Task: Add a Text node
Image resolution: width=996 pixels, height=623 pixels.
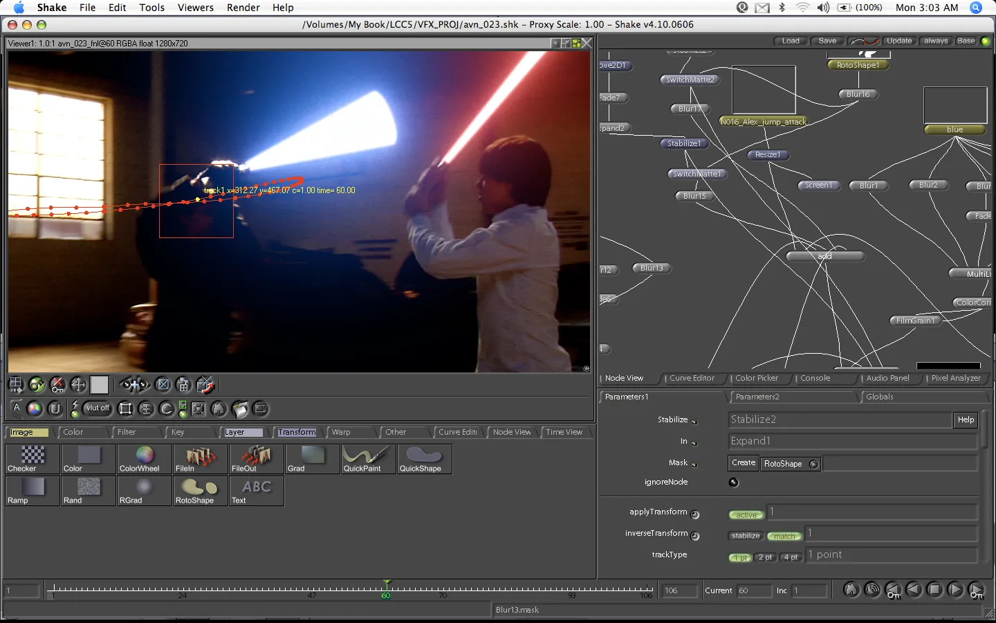Action: coord(256,491)
